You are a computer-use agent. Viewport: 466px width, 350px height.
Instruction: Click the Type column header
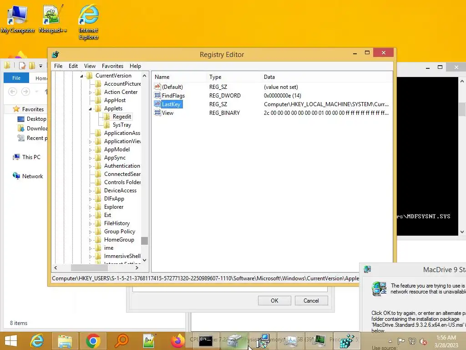tap(233, 77)
